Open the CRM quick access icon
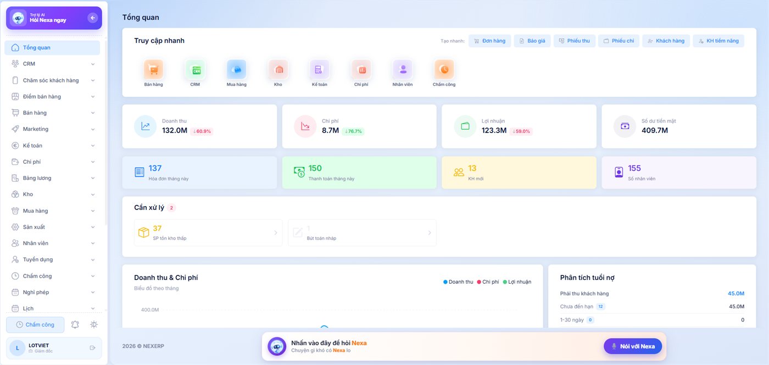Image resolution: width=769 pixels, height=365 pixels. click(195, 70)
